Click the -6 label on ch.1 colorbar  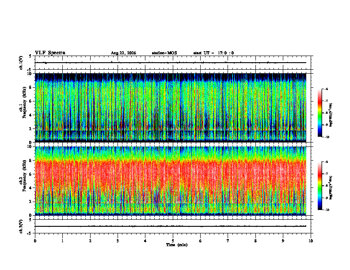[326, 89]
